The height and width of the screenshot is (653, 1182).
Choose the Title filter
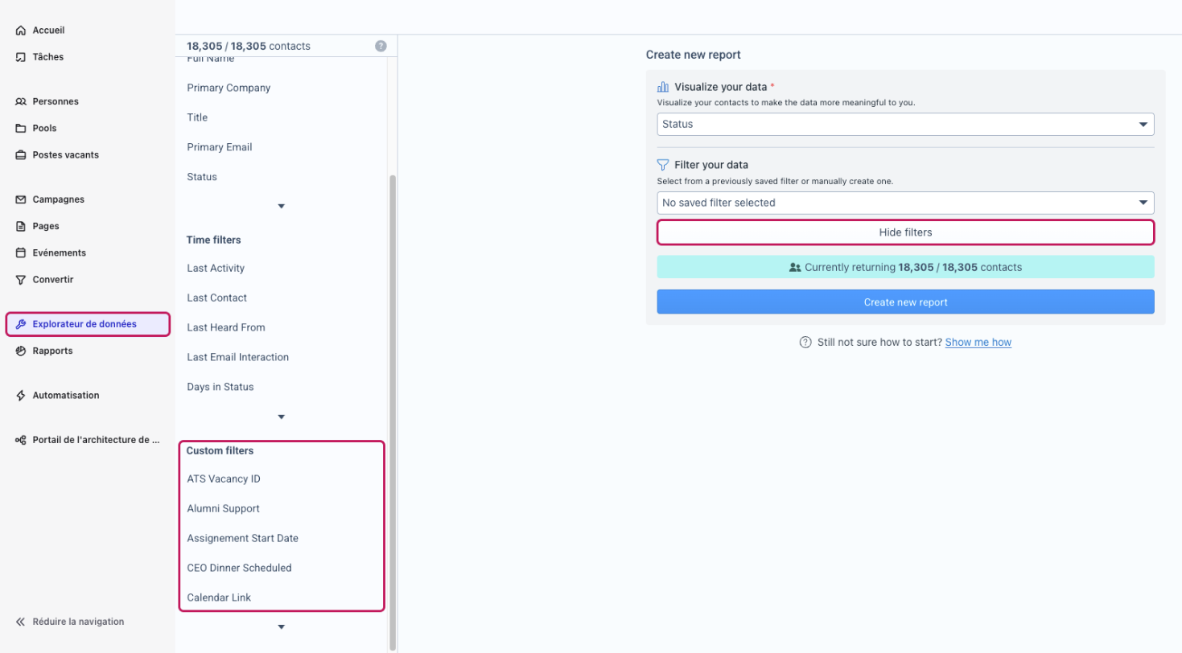pyautogui.click(x=197, y=117)
